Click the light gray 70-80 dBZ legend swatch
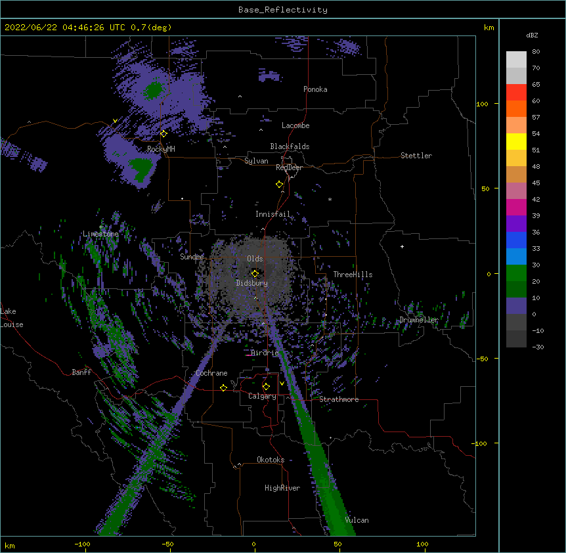The height and width of the screenshot is (553, 566). pos(516,60)
